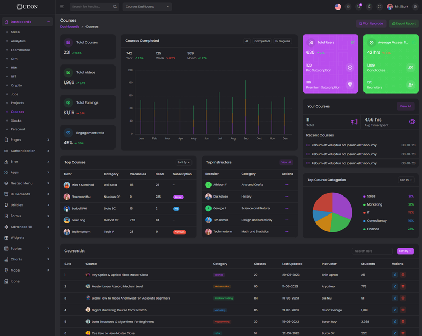Toggle the light/dark theme icon in header
Image resolution: width=422 pixels, height=336 pixels.
(348, 7)
